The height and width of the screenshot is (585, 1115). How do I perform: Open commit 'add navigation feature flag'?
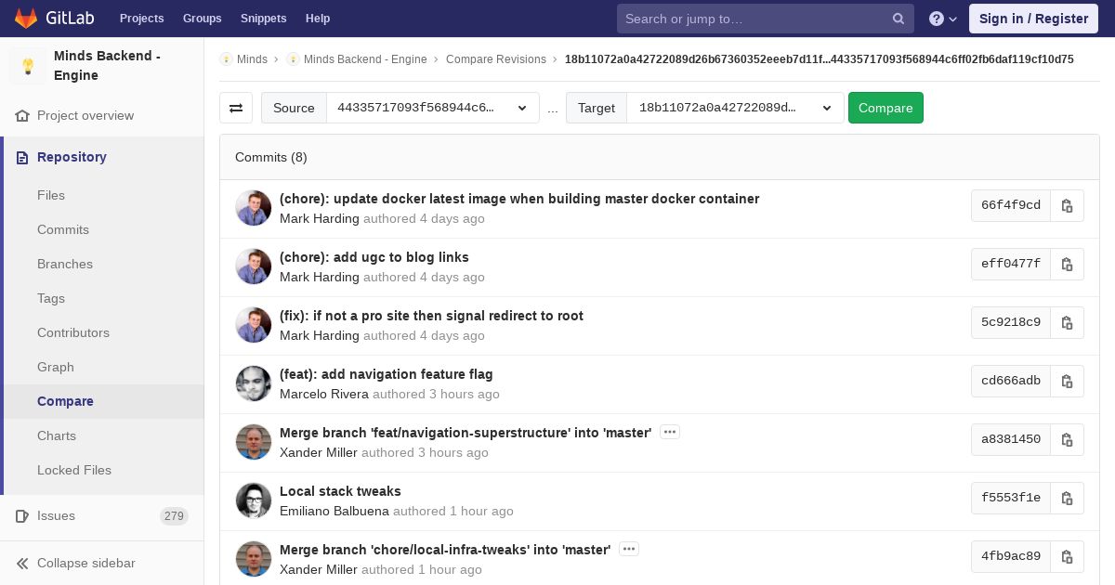(x=387, y=374)
